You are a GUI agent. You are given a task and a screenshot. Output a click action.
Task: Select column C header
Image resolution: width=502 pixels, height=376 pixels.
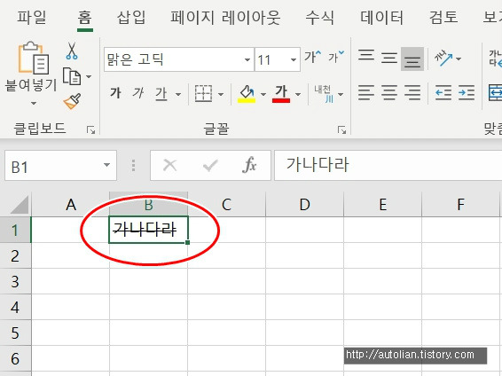[227, 205]
